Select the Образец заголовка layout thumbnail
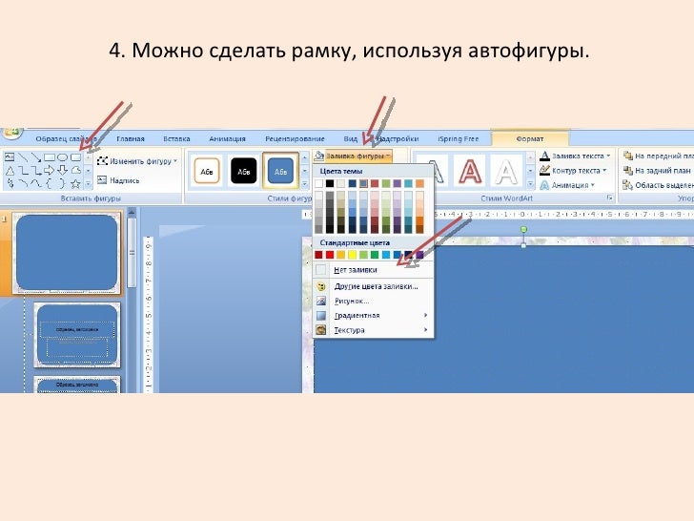The width and height of the screenshot is (694, 521). point(77,335)
